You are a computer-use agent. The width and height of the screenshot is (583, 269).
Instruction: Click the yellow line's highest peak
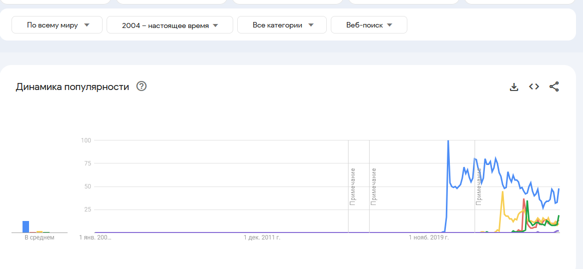[x=502, y=192]
